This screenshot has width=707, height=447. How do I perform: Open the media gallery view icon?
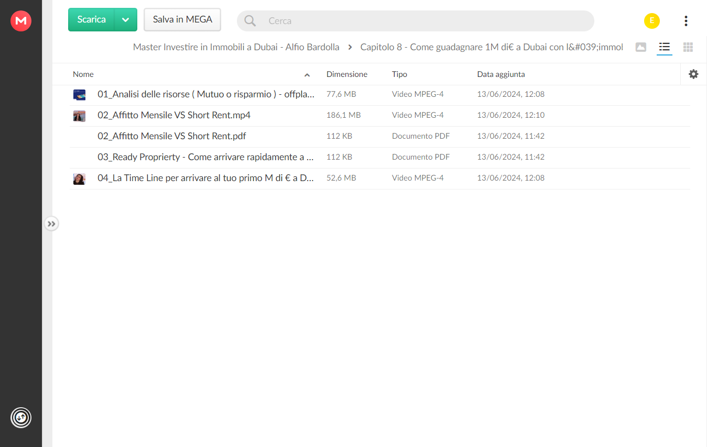pos(640,47)
